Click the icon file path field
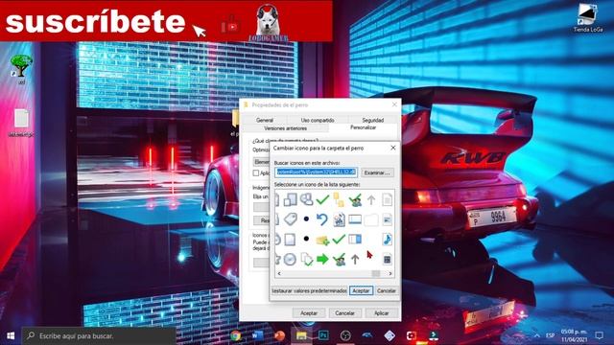Viewport: 614px width, 345px height. point(316,172)
